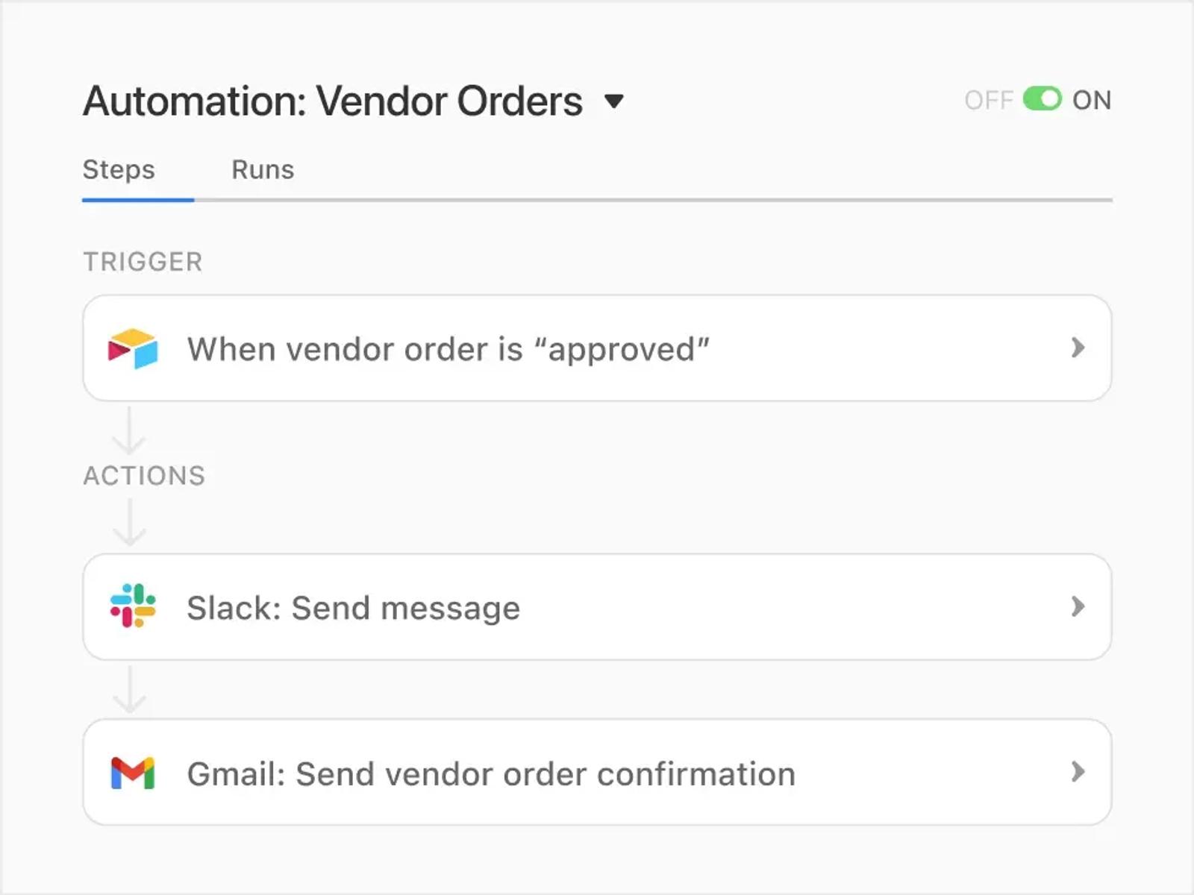Click the TRIGGER section label
The image size is (1194, 895).
[x=143, y=262]
